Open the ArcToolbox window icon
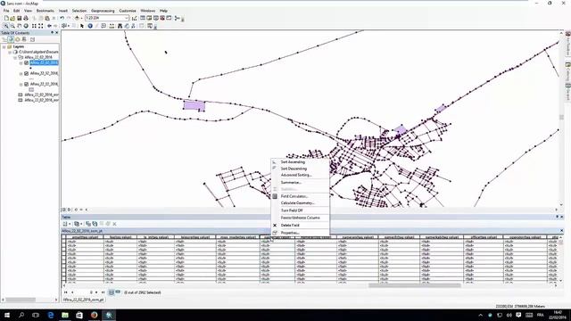Viewport: 571px width, 321px height. pos(162,18)
